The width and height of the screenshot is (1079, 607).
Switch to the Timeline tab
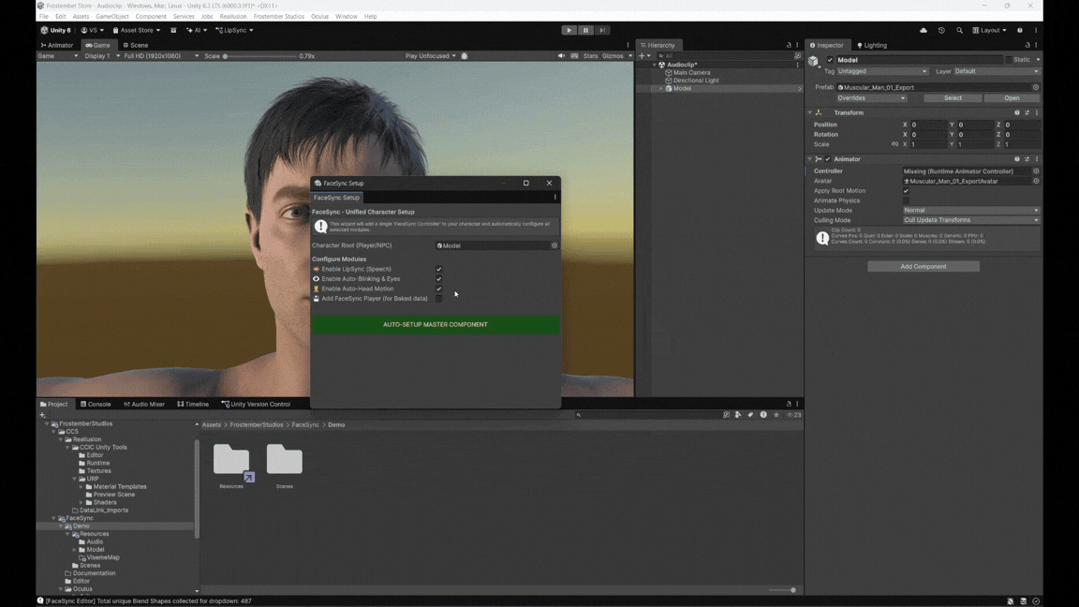[193, 404]
